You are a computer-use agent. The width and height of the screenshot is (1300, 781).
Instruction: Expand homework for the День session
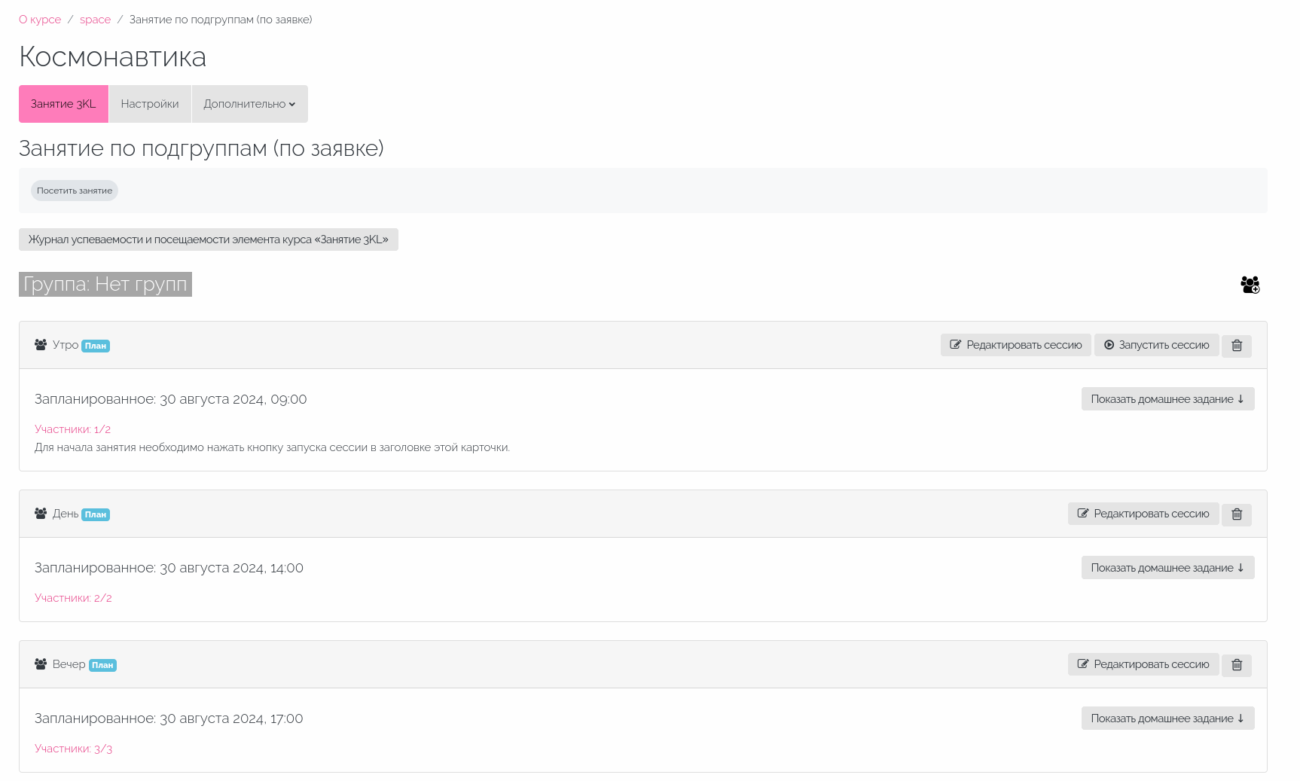[x=1167, y=568]
